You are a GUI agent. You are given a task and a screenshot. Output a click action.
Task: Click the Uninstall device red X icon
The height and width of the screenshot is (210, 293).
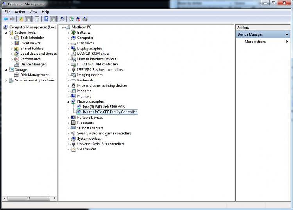click(78, 19)
